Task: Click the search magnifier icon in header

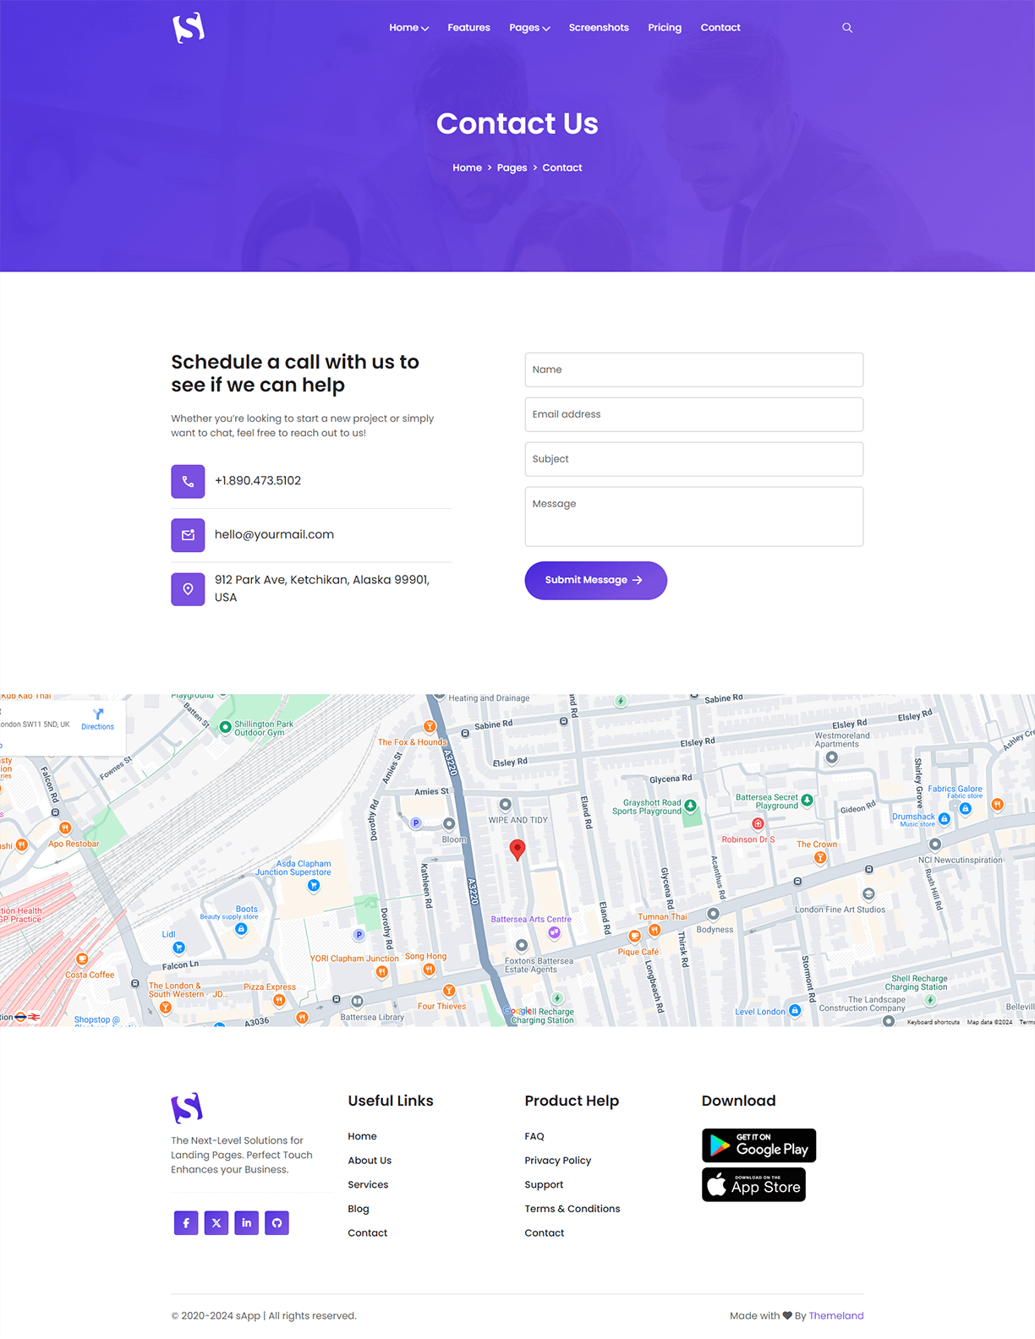Action: (x=847, y=28)
